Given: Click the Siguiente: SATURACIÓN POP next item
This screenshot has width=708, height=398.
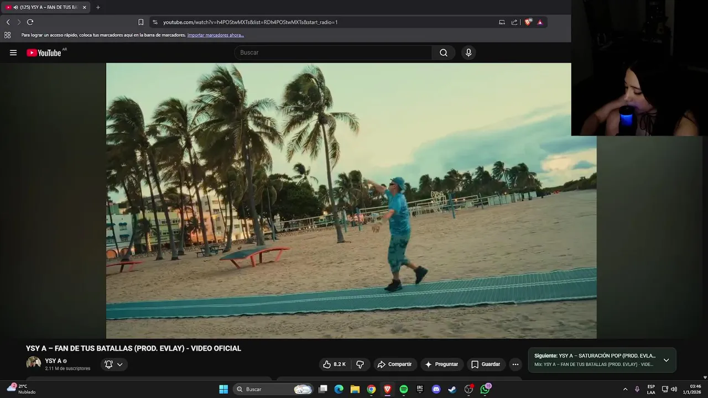Looking at the screenshot, I should click(595, 356).
